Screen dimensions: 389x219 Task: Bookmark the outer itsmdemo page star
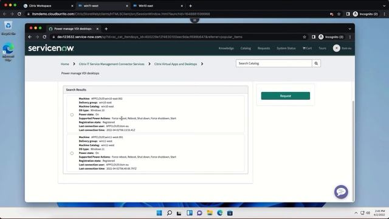pyautogui.click(x=339, y=14)
